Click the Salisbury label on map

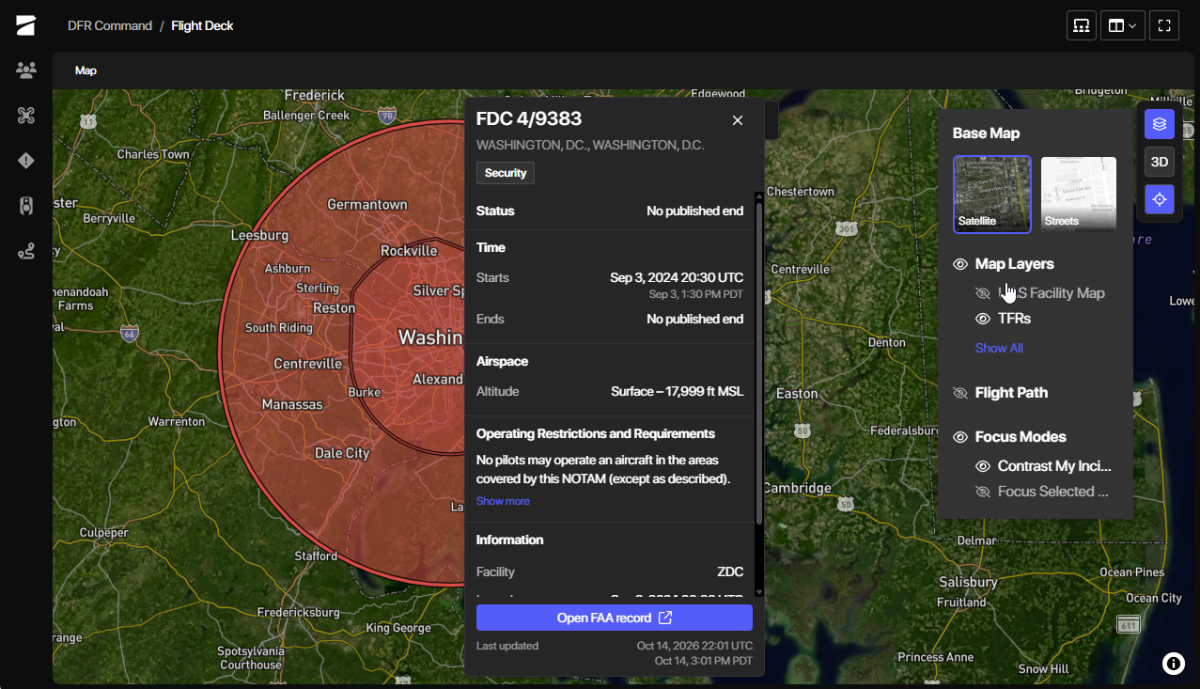[x=968, y=582]
